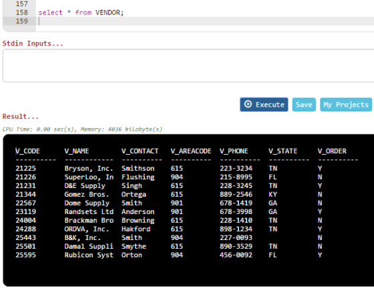374x292 pixels.
Task: Click the V_STATE column header
Action: pos(283,151)
